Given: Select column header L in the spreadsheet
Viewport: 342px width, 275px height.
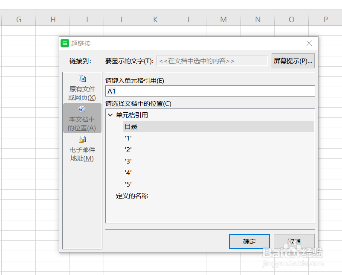Looking at the screenshot, I should coord(189,19).
